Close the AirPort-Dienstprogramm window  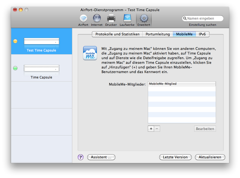(x=15, y=10)
